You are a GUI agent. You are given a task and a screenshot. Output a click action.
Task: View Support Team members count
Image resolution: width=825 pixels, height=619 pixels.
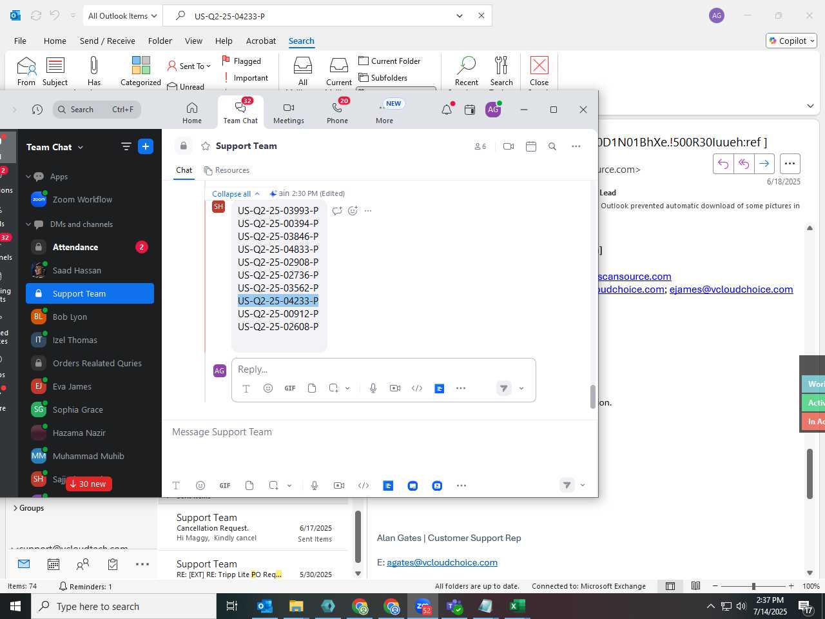pos(480,146)
